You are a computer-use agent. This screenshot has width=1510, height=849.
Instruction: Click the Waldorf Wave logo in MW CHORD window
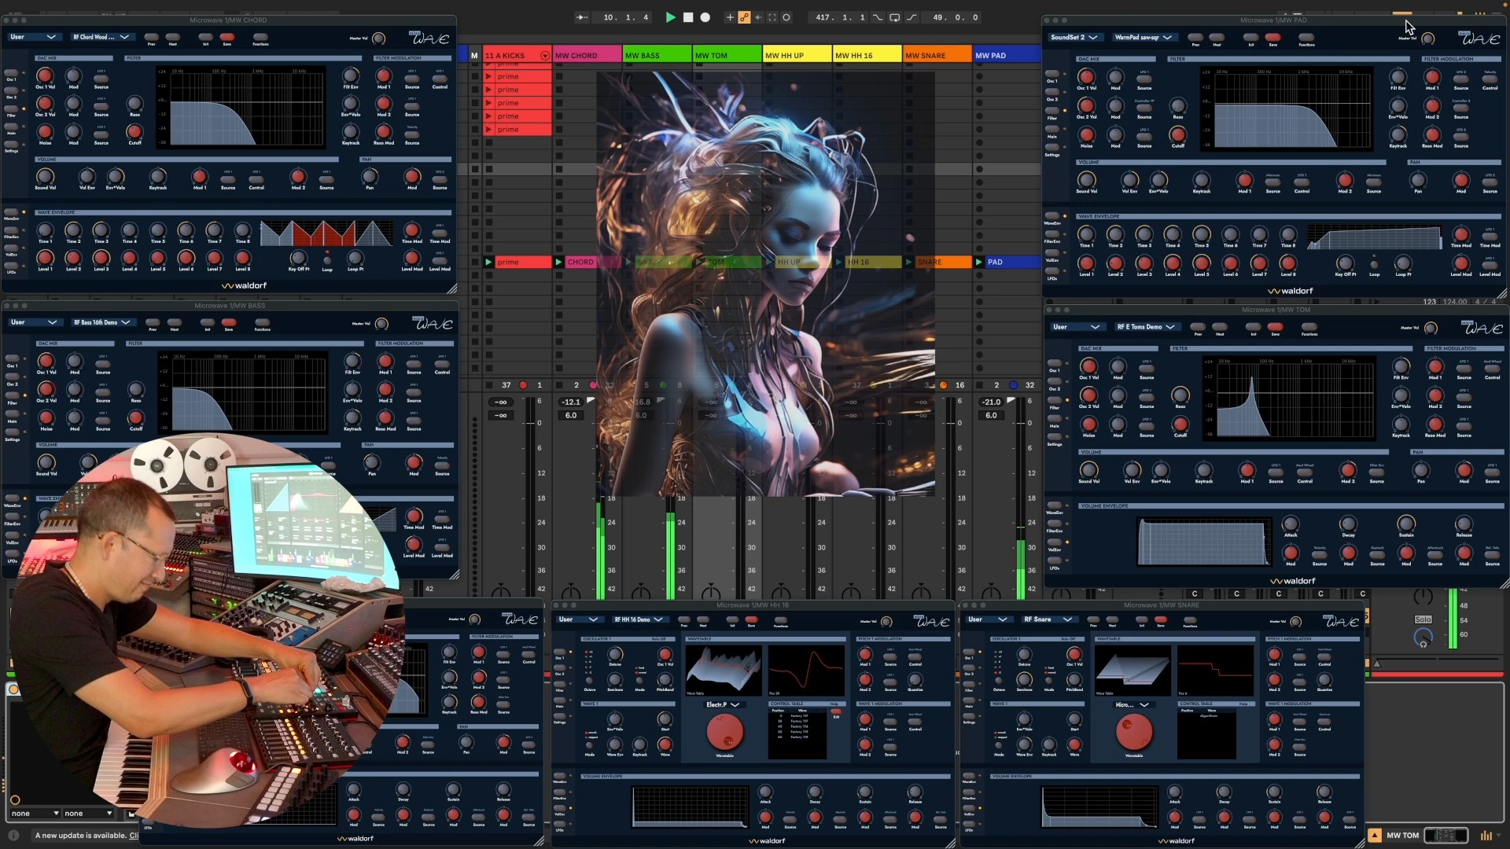(429, 38)
